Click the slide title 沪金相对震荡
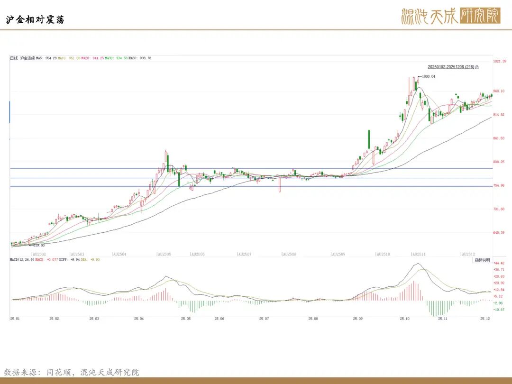This screenshot has height=384, width=512. [35, 20]
